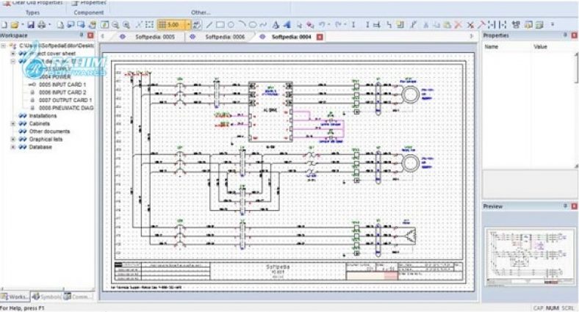Open the 0008 PNEUMATIC DIAG sheet
This screenshot has width=579, height=312.
point(66,108)
